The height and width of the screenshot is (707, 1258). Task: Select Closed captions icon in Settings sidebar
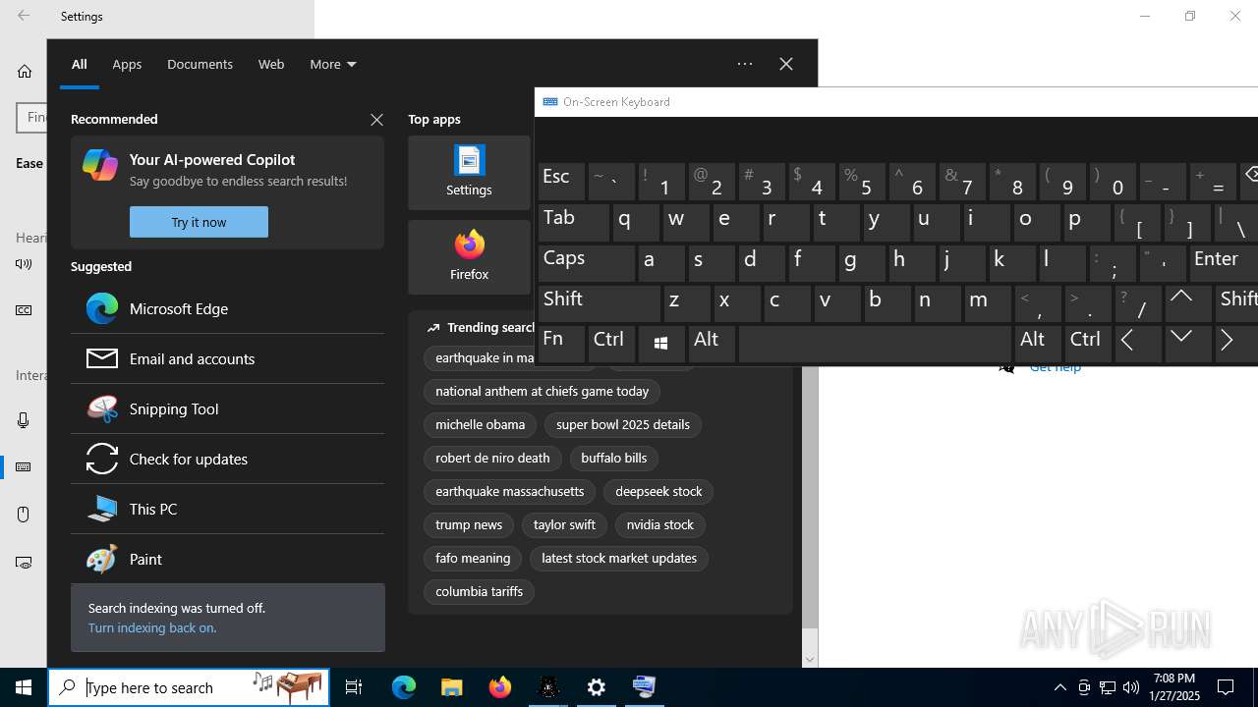point(24,310)
